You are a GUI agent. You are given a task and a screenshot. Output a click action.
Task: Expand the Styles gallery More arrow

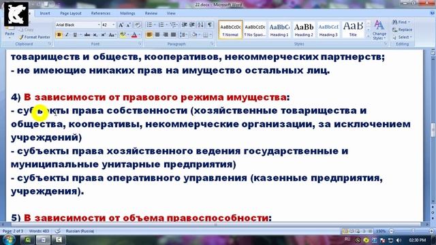pos(369,36)
